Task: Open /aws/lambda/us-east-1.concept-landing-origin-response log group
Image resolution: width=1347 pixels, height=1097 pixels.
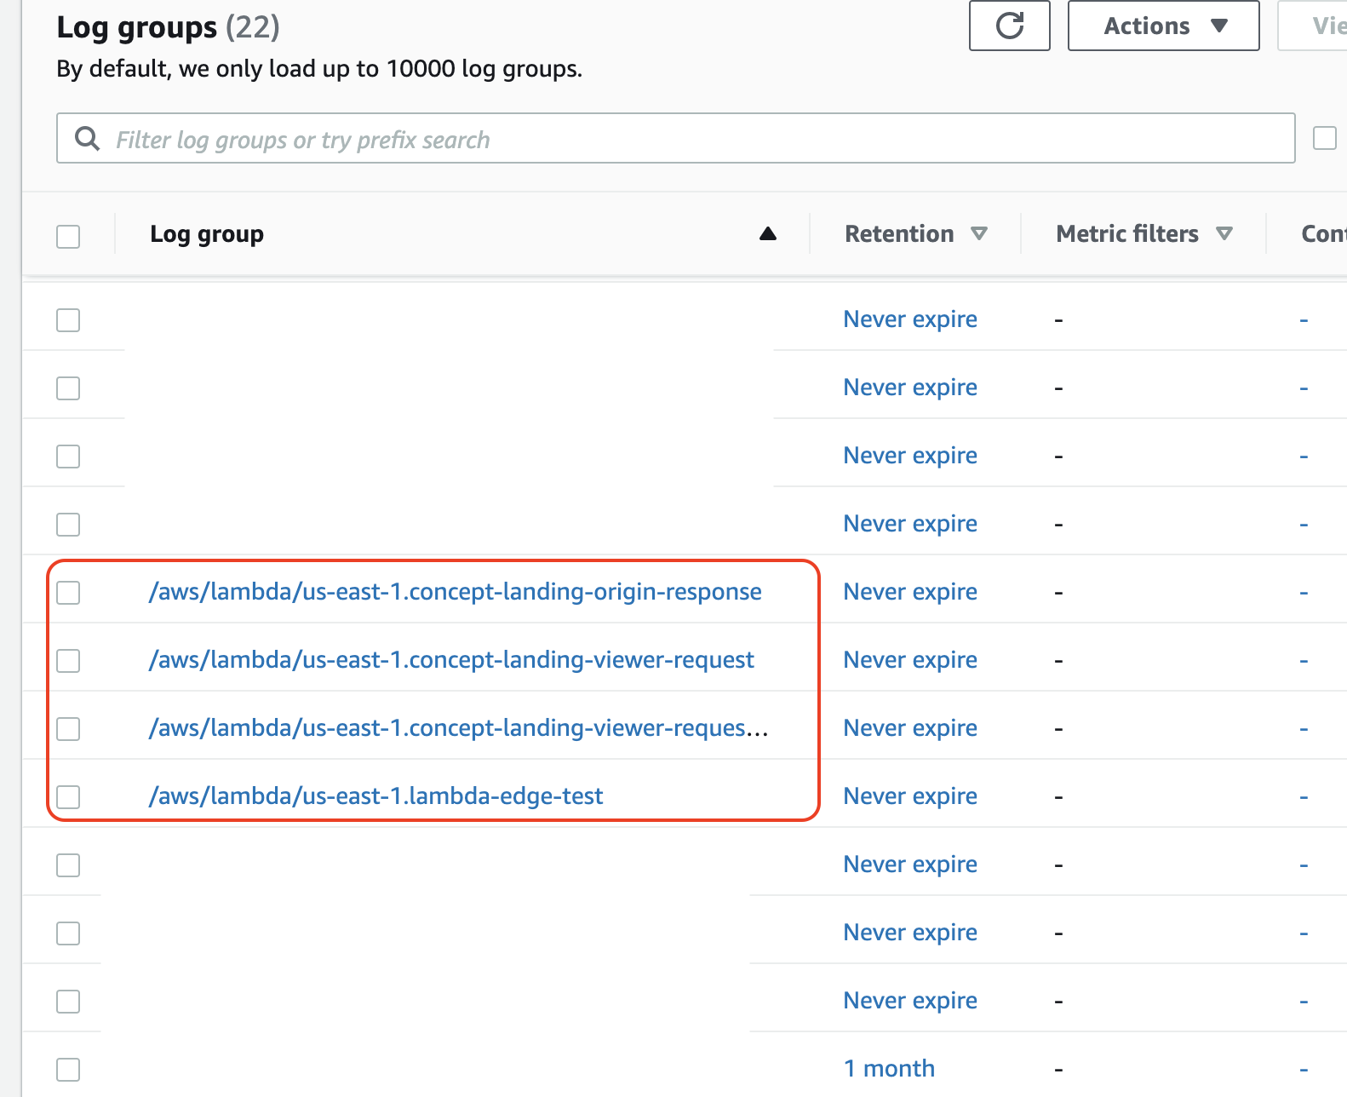Action: click(455, 591)
